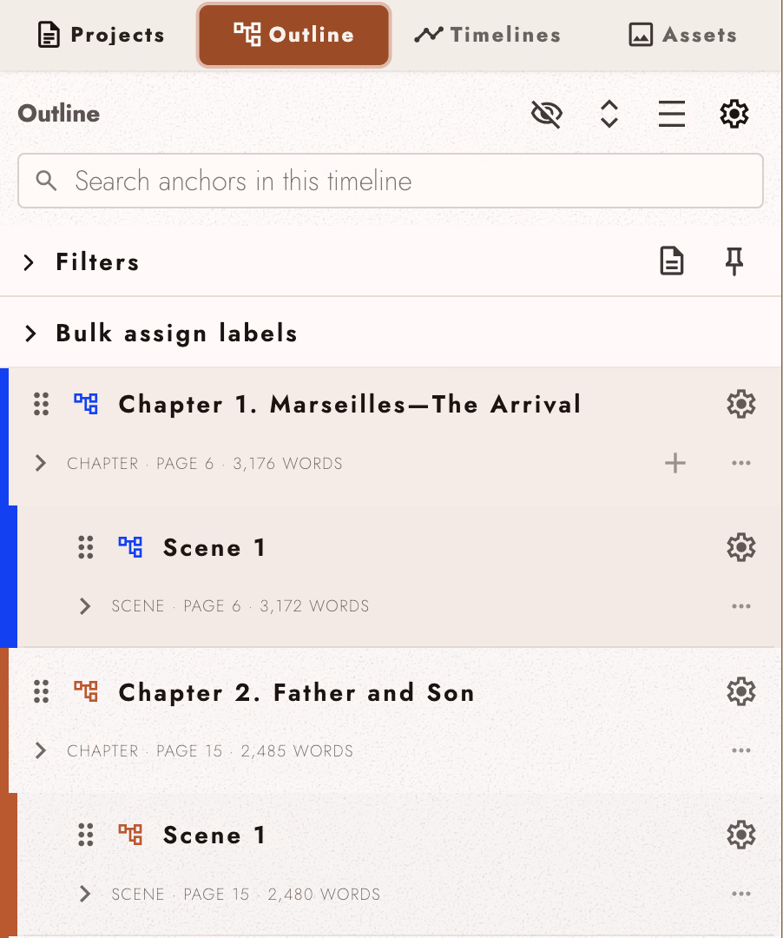The width and height of the screenshot is (783, 938).
Task: Open gear settings for Chapter 1's Scene 1
Action: tap(741, 547)
